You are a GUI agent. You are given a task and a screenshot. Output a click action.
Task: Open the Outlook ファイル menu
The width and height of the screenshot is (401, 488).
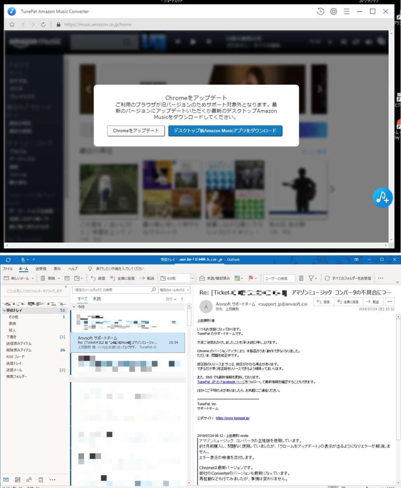pyautogui.click(x=8, y=268)
